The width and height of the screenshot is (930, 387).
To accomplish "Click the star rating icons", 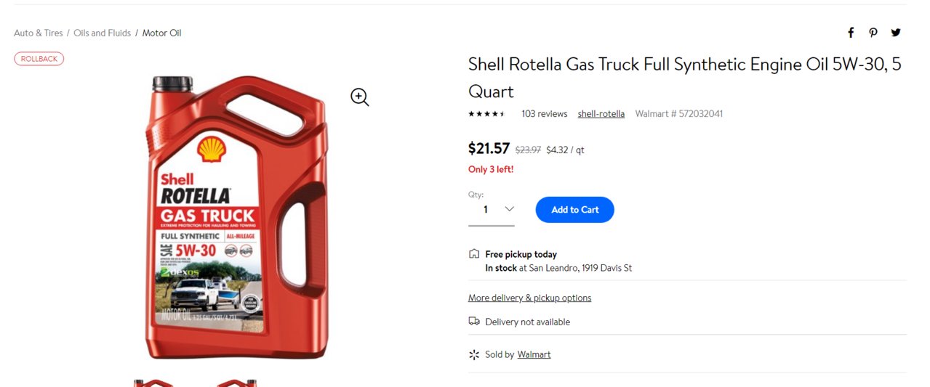I will 486,114.
